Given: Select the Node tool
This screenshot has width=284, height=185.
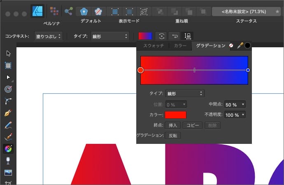Looking at the screenshot, I should click(8, 77).
